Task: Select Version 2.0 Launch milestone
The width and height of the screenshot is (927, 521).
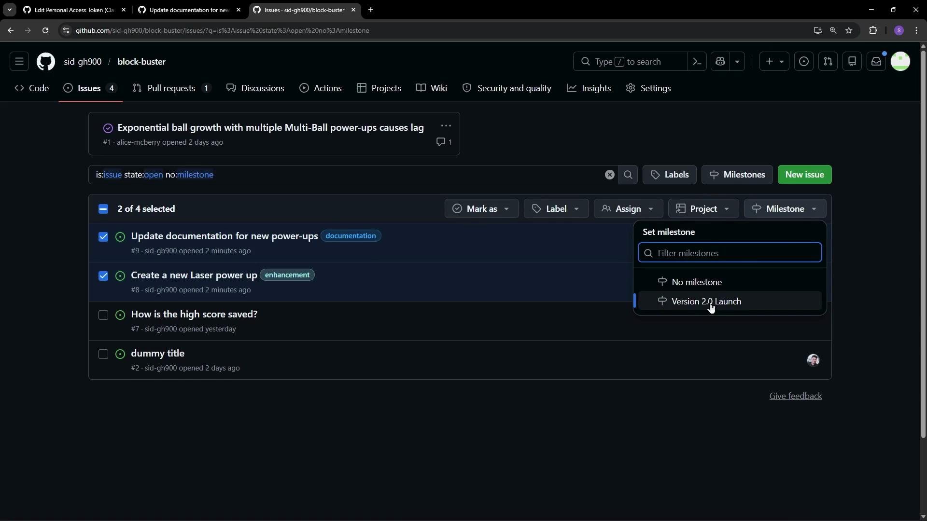Action: click(x=730, y=302)
